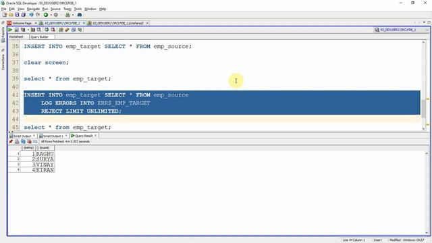Click the Autotrace icon in worksheet toolbar
The width and height of the screenshot is (432, 243).
[x=33, y=30]
